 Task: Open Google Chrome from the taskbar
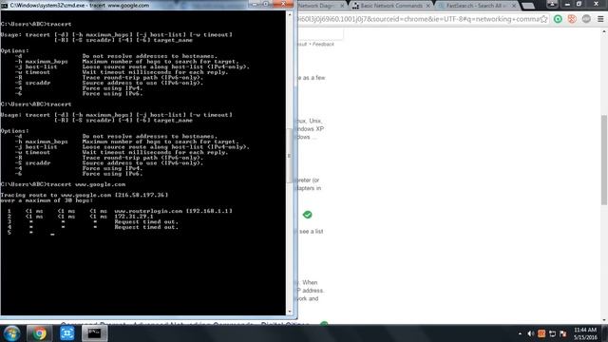coord(39,333)
